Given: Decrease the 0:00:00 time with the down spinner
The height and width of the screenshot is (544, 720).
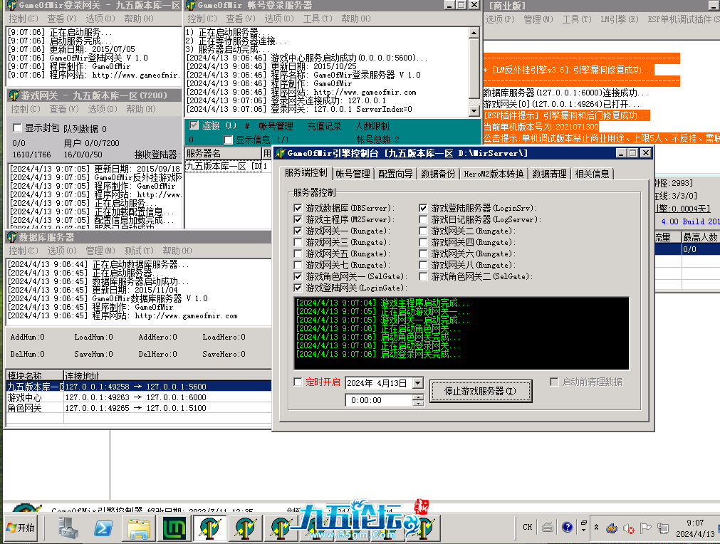Looking at the screenshot, I should (x=417, y=404).
